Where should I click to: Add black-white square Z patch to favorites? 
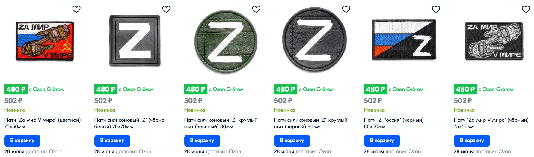[166, 9]
